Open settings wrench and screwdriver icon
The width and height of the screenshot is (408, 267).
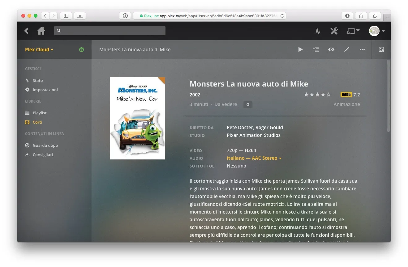click(x=334, y=31)
